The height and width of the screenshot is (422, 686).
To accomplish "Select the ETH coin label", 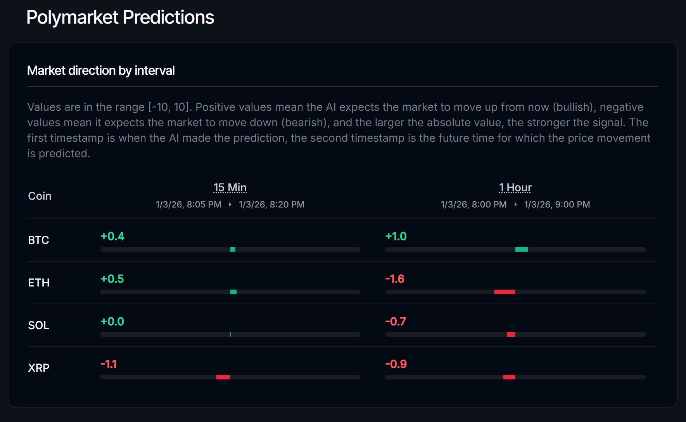I will [x=38, y=283].
